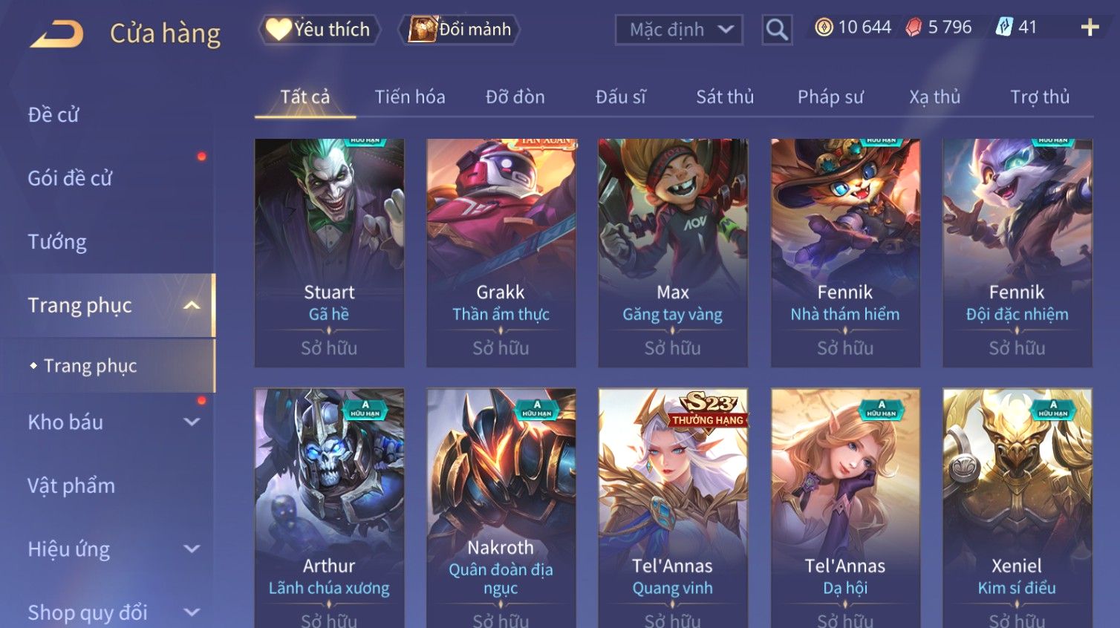Tap the gold coin balance icon
Viewport: 1120px width, 628px height.
pos(824,27)
